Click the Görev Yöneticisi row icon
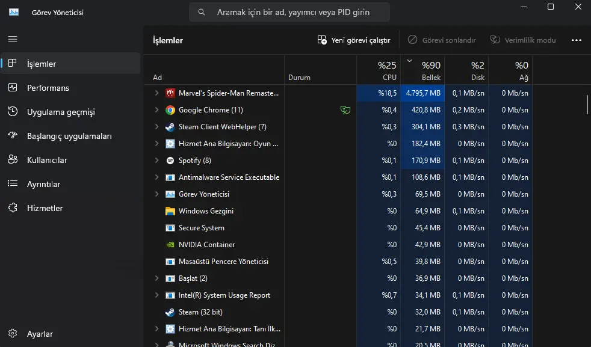The height and width of the screenshot is (347, 591). [x=170, y=194]
